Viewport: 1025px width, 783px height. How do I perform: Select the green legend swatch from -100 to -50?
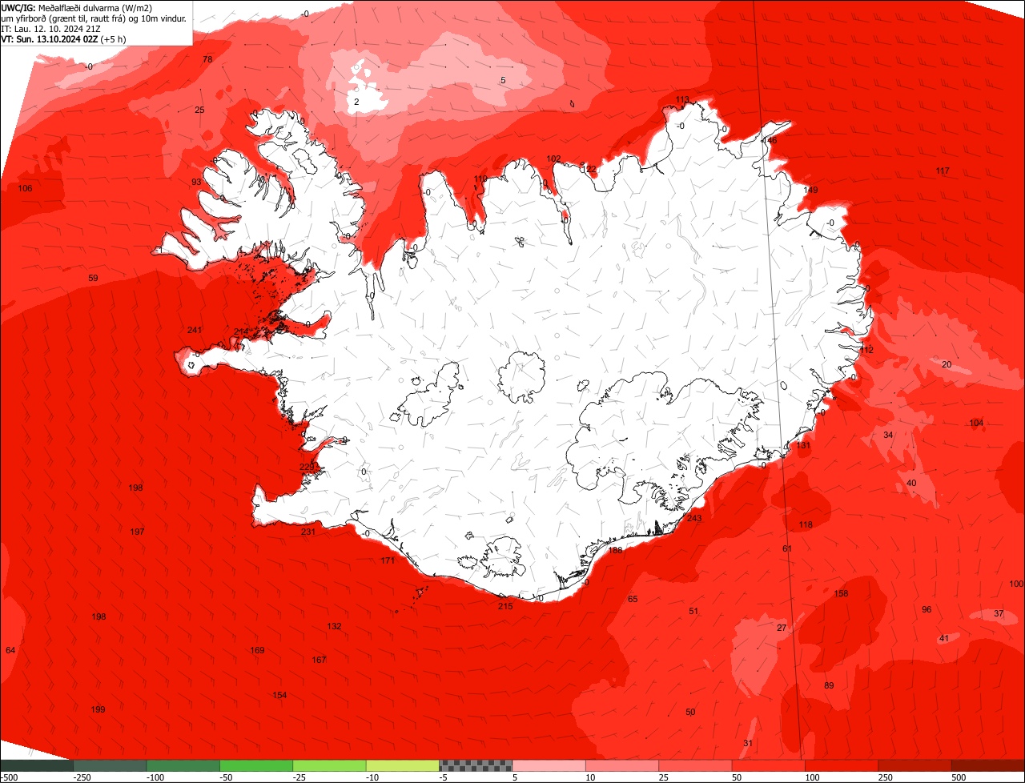coord(183,765)
